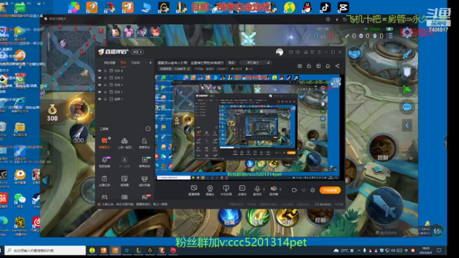Select the 全屏 1 source row
Image resolution: width=459 pixels, height=258 pixels.
coord(125,99)
